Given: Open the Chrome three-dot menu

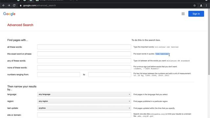Looking at the screenshot, I should [x=206, y=6].
